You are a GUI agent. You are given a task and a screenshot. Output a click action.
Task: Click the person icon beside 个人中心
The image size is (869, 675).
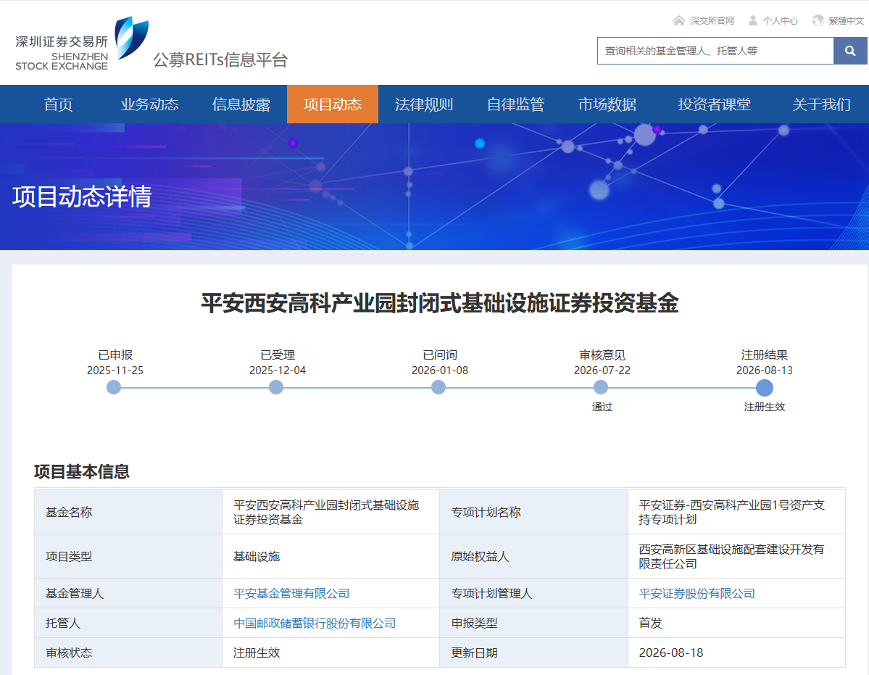752,20
